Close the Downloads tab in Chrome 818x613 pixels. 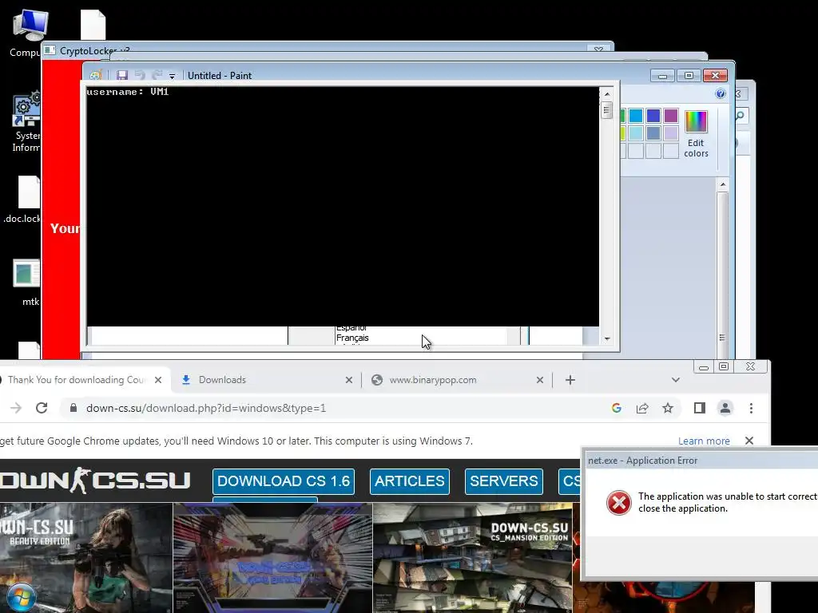coord(349,380)
